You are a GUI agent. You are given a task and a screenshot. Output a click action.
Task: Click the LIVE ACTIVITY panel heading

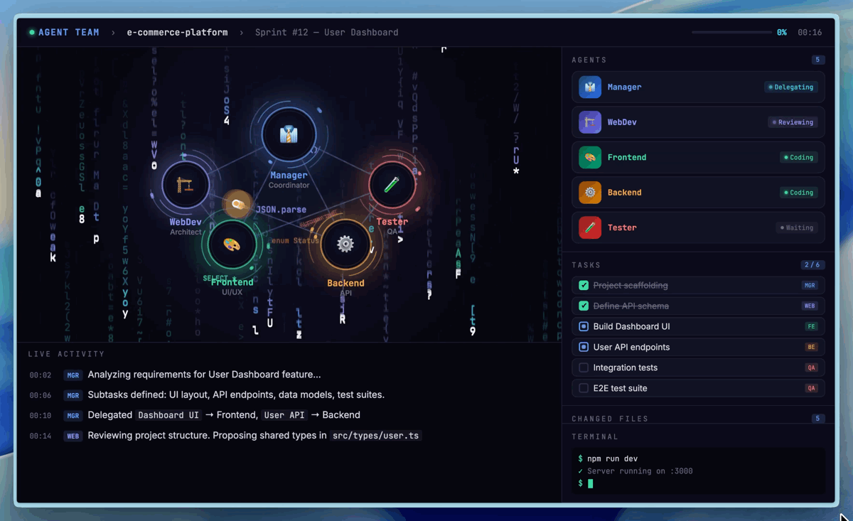point(66,354)
